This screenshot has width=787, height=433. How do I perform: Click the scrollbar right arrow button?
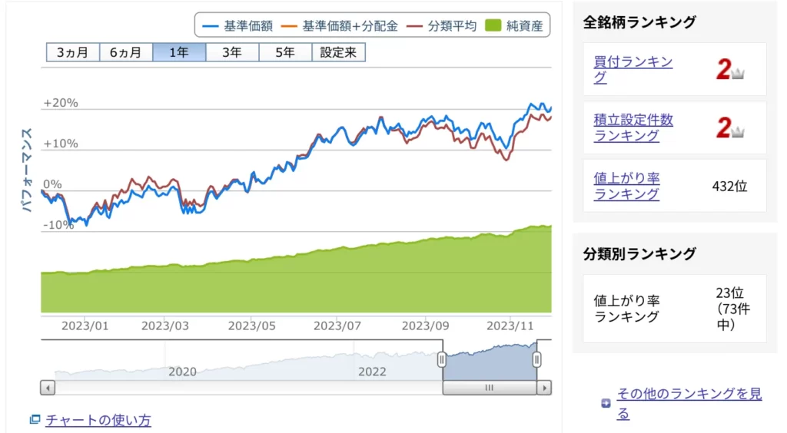(x=544, y=388)
